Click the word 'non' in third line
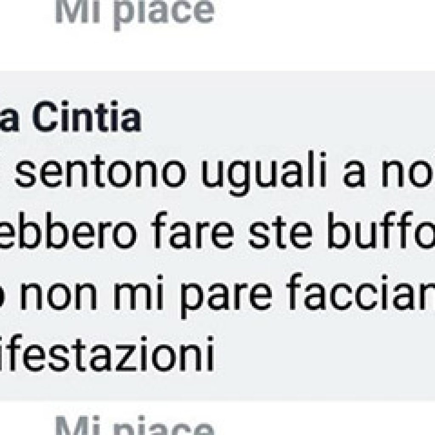 (x=59, y=294)
